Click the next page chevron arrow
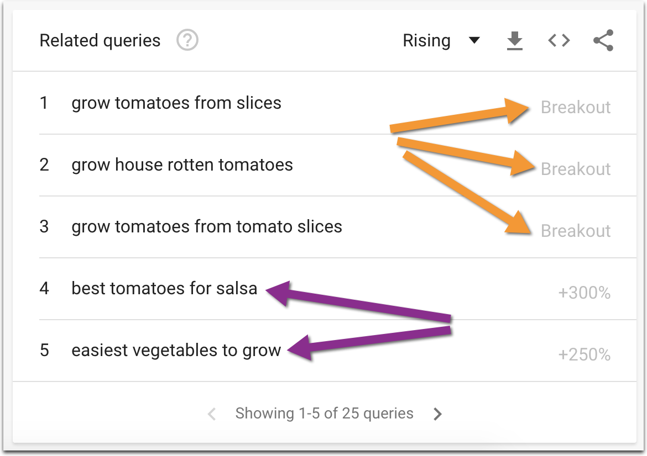 point(437,413)
